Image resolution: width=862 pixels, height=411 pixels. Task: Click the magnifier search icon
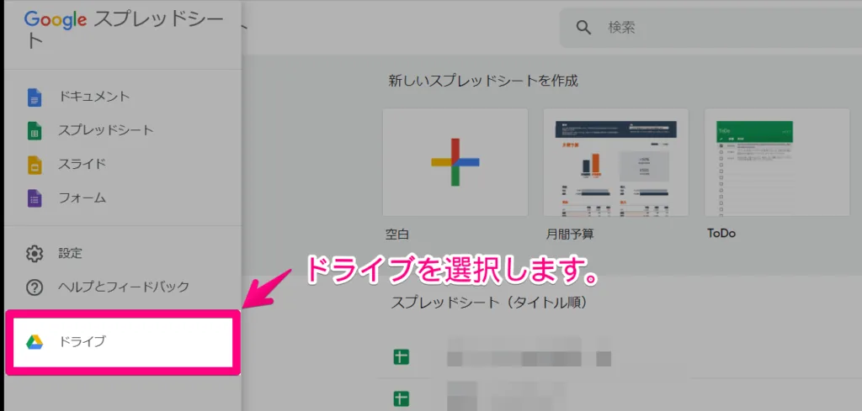coord(583,28)
